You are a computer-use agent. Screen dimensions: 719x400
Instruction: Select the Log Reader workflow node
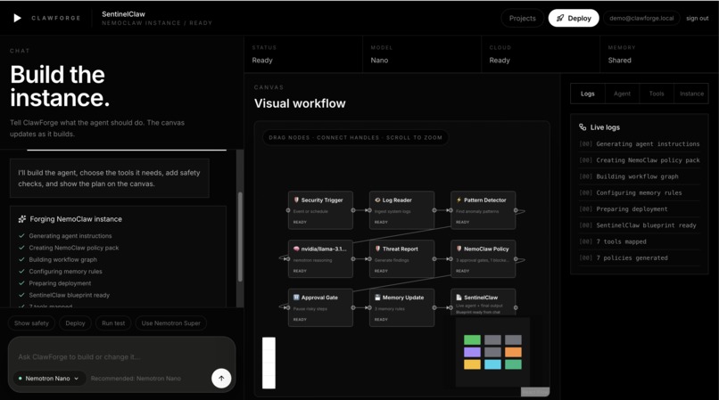click(x=401, y=210)
